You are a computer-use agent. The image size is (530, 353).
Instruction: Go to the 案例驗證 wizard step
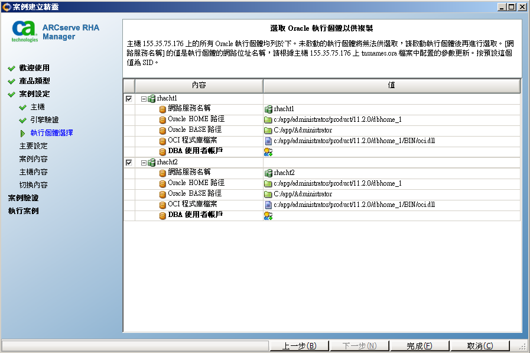[x=23, y=198]
